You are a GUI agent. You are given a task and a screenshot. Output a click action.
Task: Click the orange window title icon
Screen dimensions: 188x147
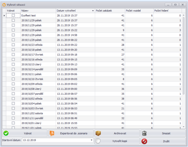click(4, 5)
